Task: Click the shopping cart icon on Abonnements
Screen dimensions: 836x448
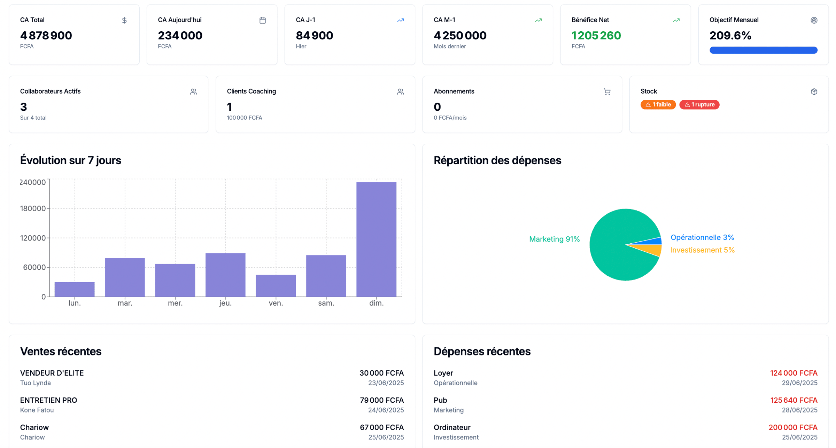Action: coord(607,92)
